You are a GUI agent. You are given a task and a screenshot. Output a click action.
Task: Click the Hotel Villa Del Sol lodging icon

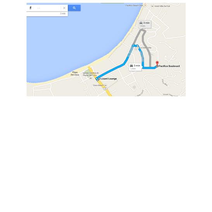point(152,6)
